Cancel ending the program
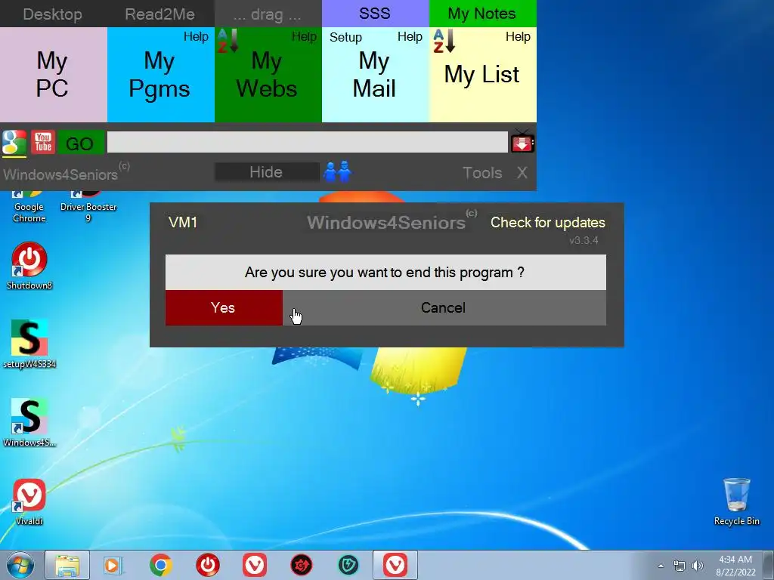This screenshot has height=580, width=774. [444, 308]
